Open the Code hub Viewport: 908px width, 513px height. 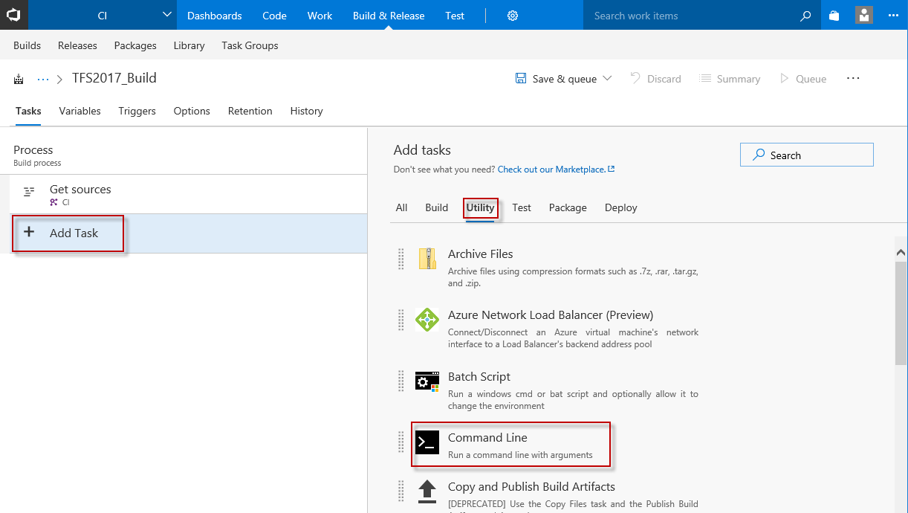[x=274, y=16]
